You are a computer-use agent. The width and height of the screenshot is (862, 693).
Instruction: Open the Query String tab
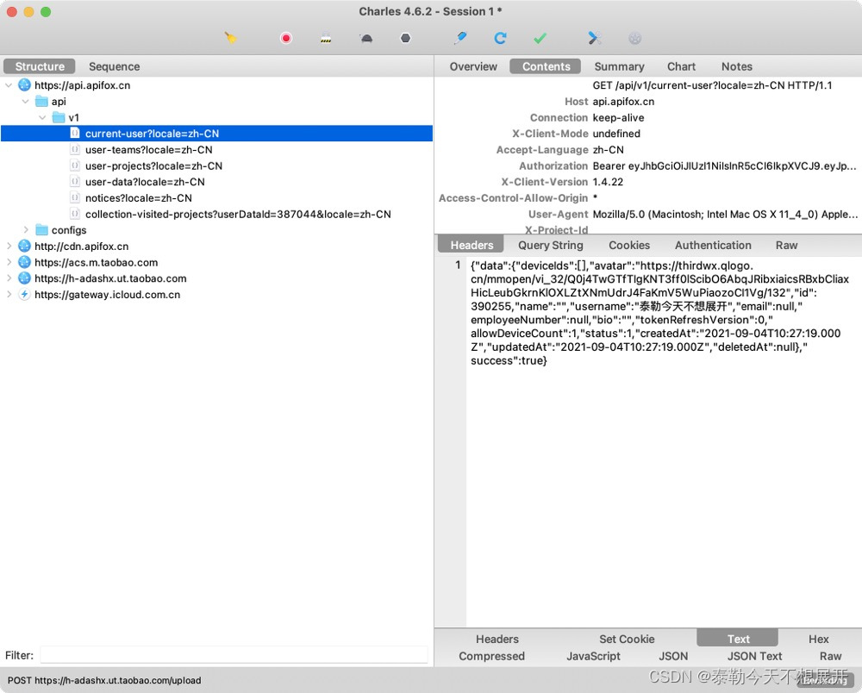coord(550,245)
